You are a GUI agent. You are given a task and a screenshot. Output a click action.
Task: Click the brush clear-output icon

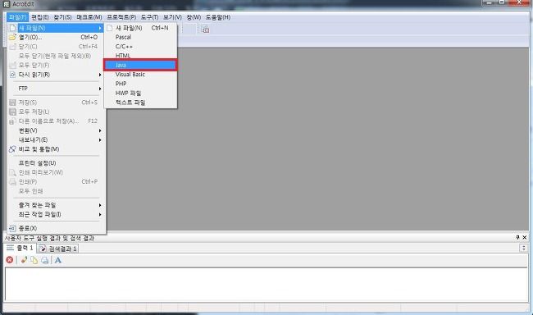[x=24, y=260]
